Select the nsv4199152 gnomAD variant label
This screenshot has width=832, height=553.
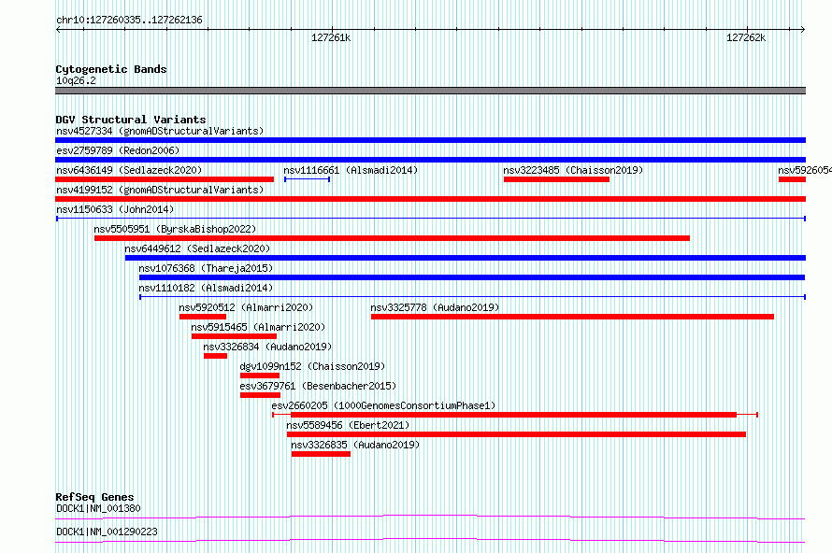160,190
